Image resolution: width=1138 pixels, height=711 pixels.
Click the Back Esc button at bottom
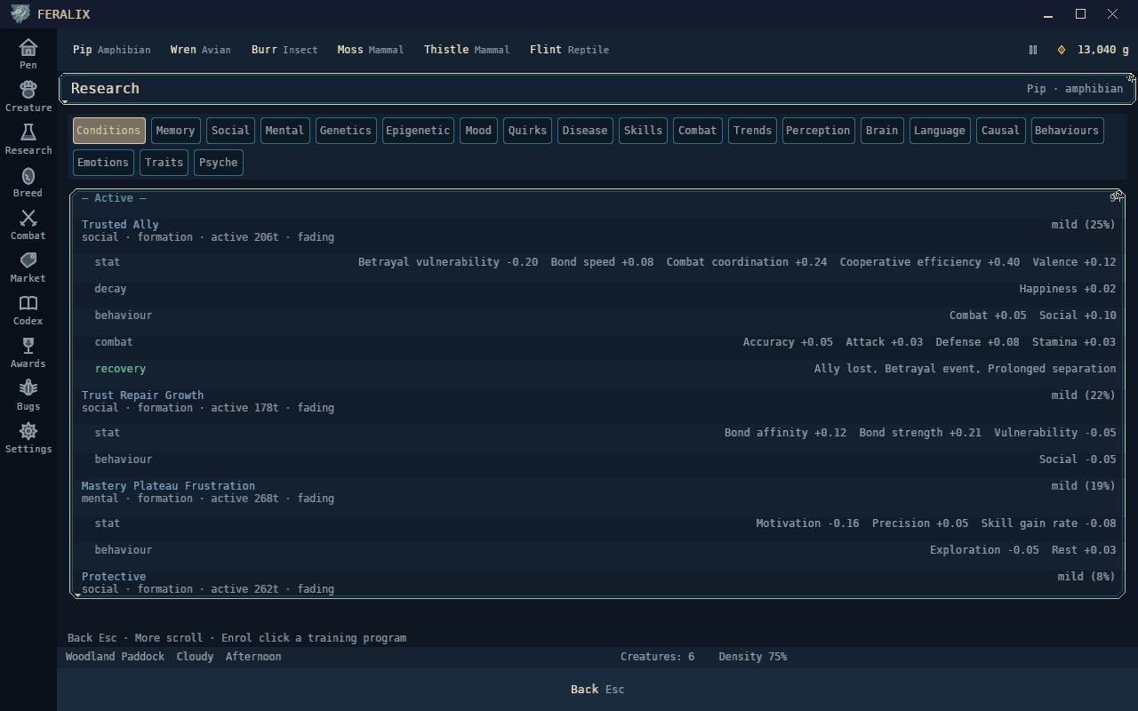click(597, 690)
